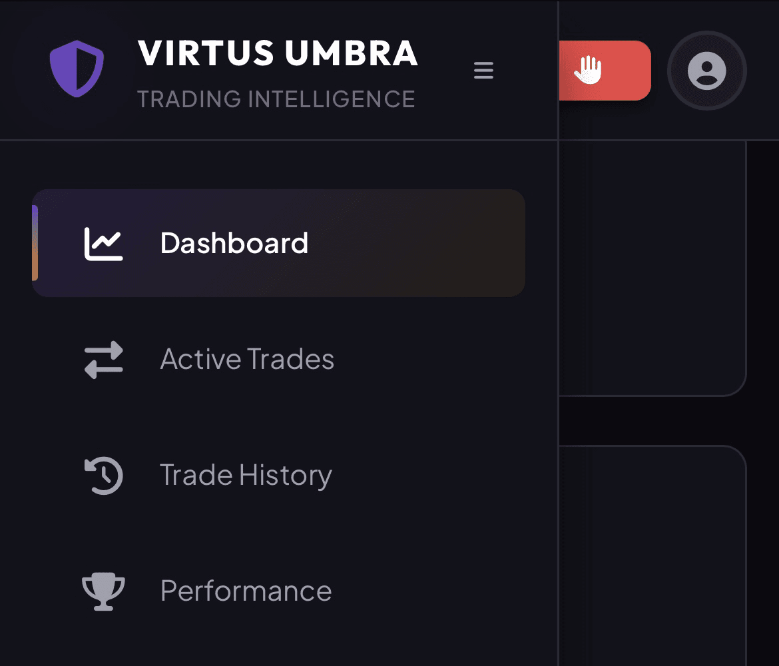
Task: Open the Trade History page
Action: [246, 475]
